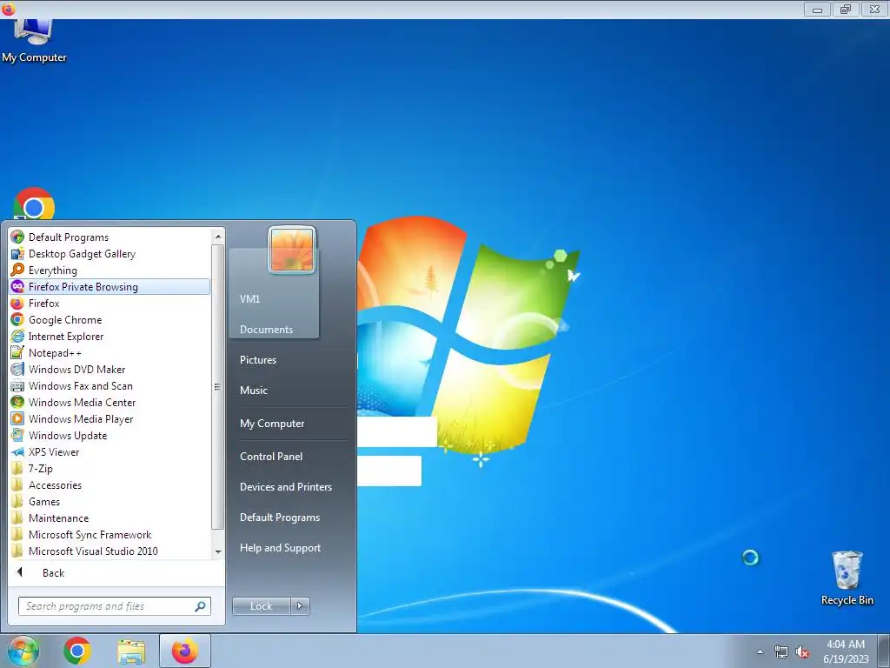Open Music from Start menu
This screenshot has height=668, width=890.
pyautogui.click(x=254, y=391)
